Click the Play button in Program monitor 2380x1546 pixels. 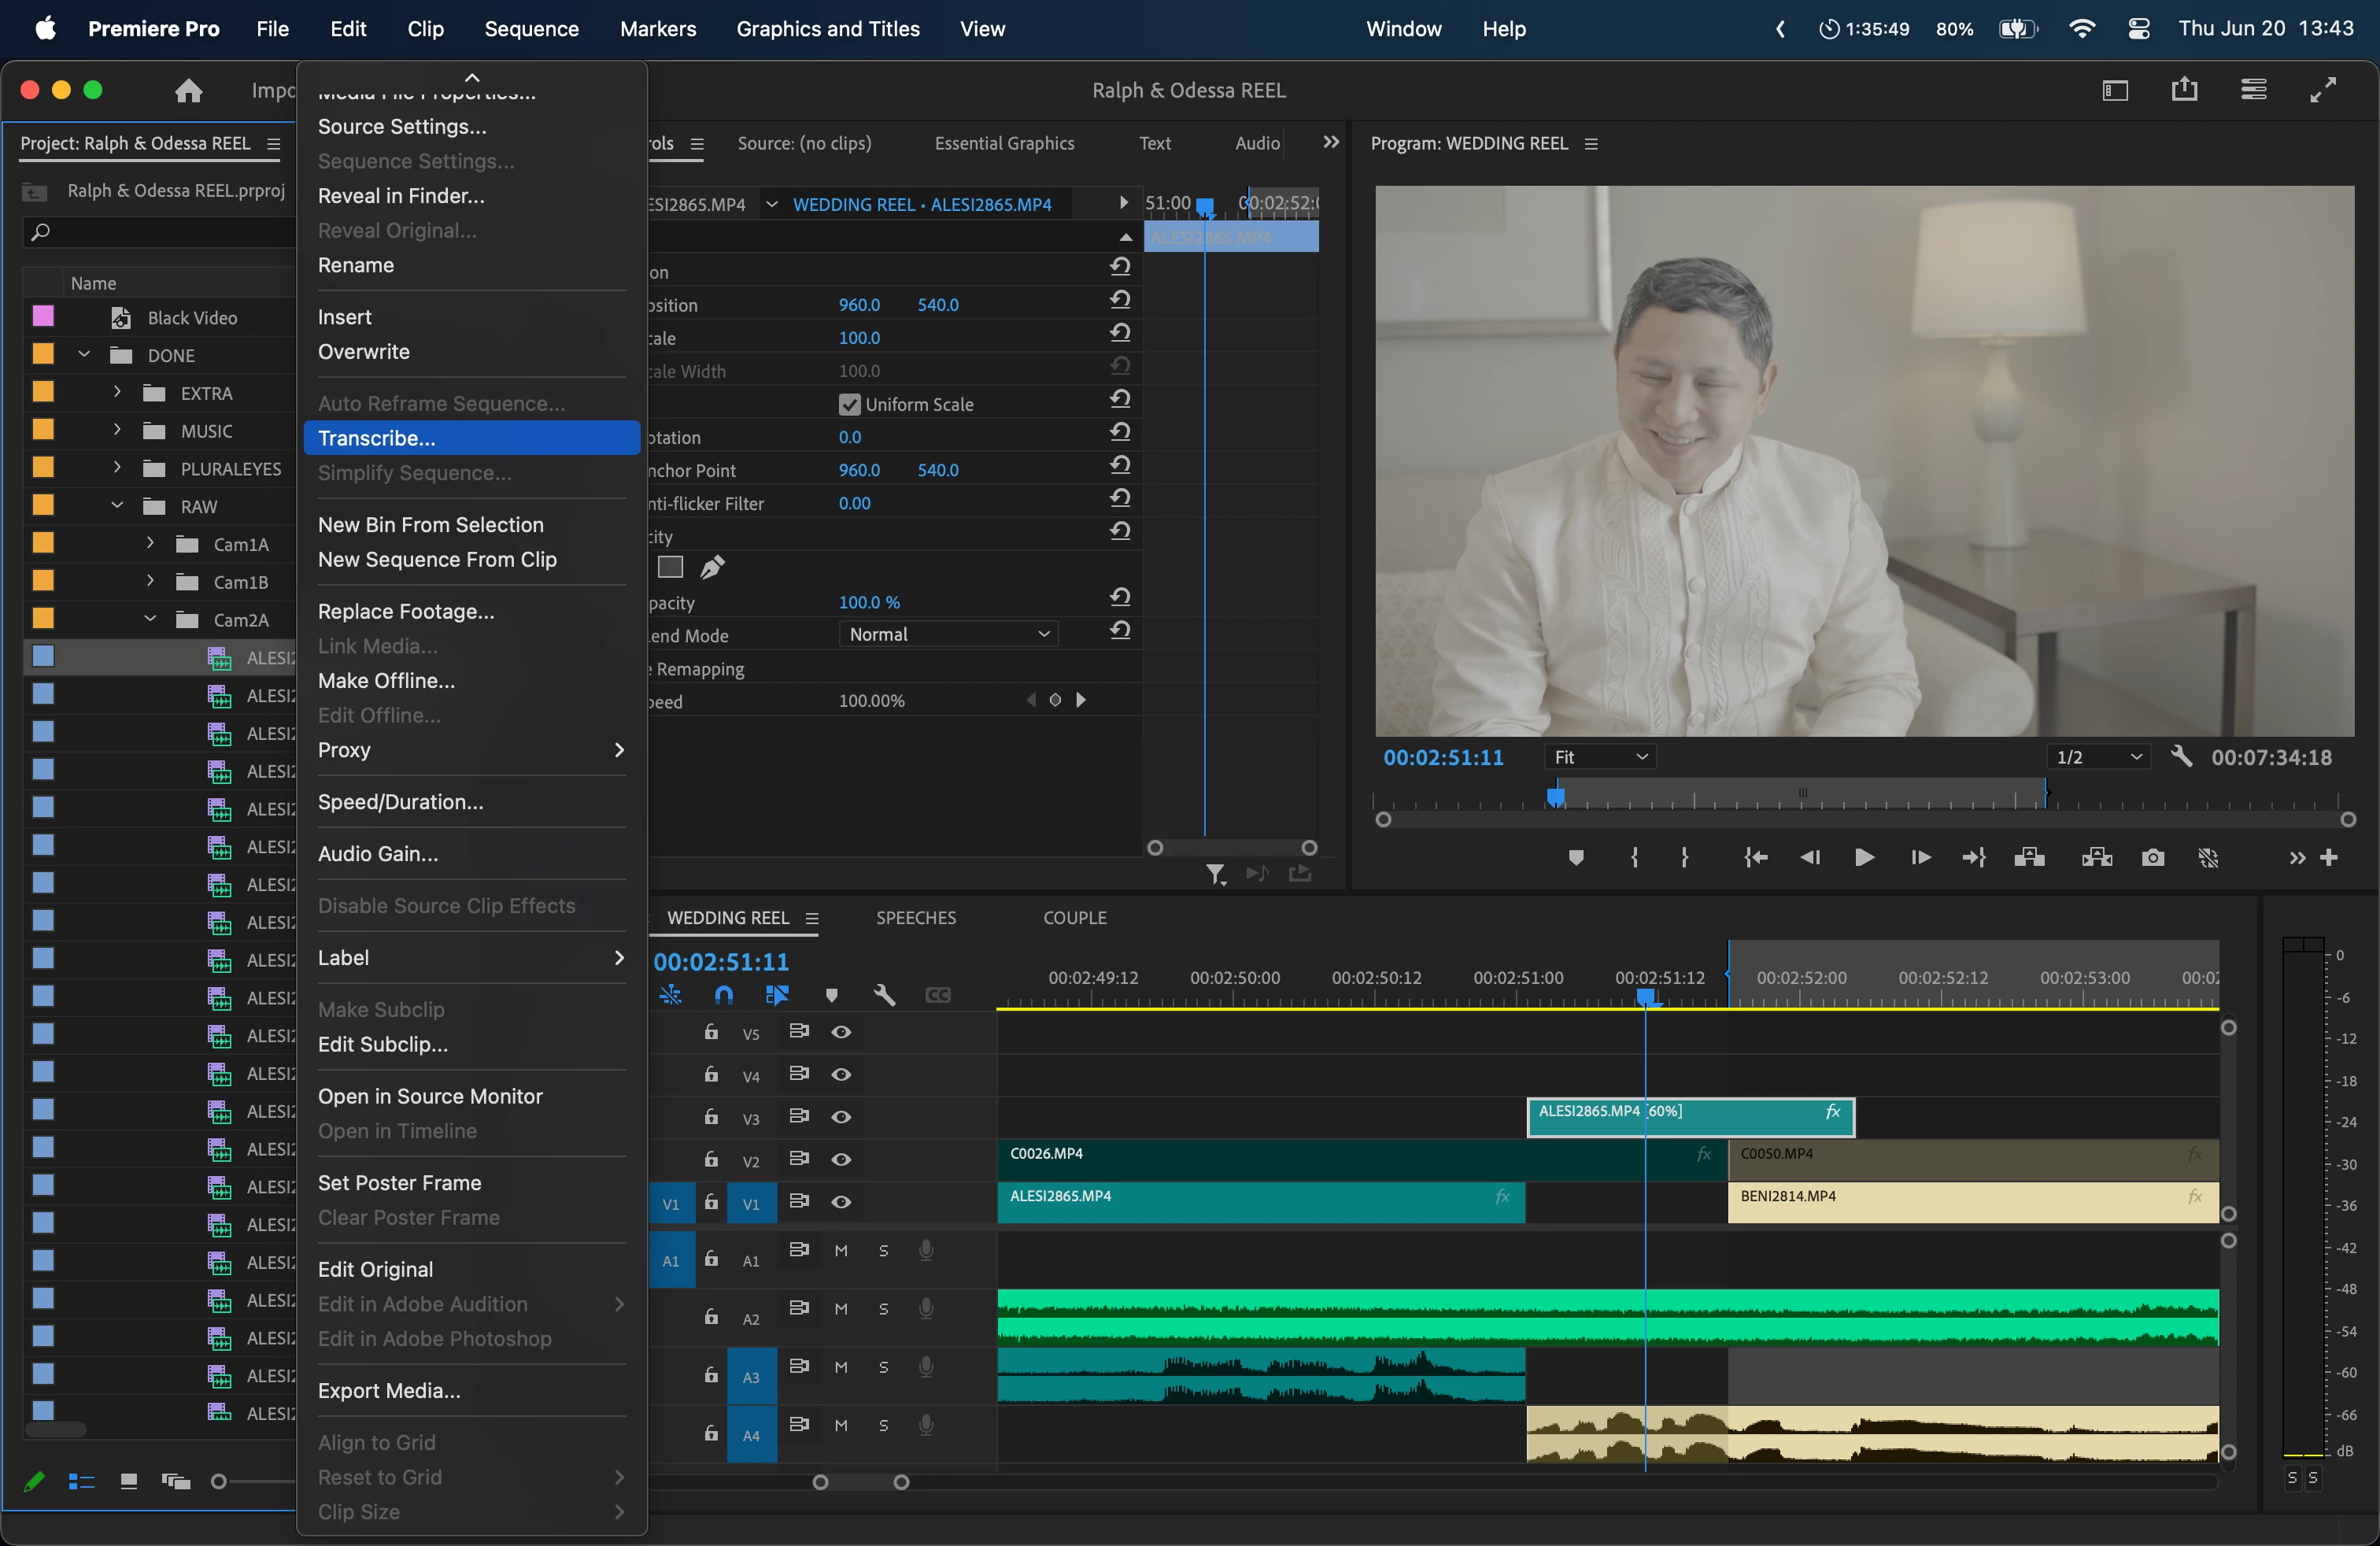[1864, 857]
